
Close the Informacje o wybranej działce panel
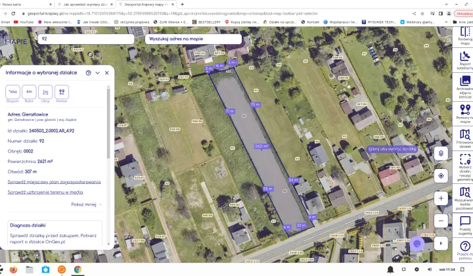click(x=107, y=73)
